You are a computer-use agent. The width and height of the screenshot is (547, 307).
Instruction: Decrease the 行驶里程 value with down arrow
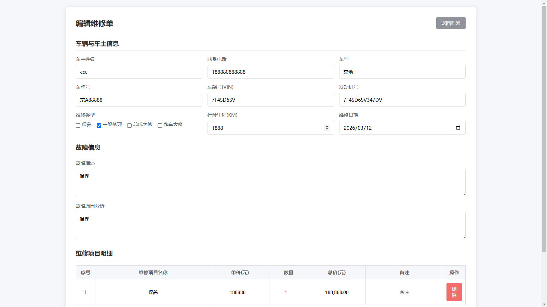point(327,129)
